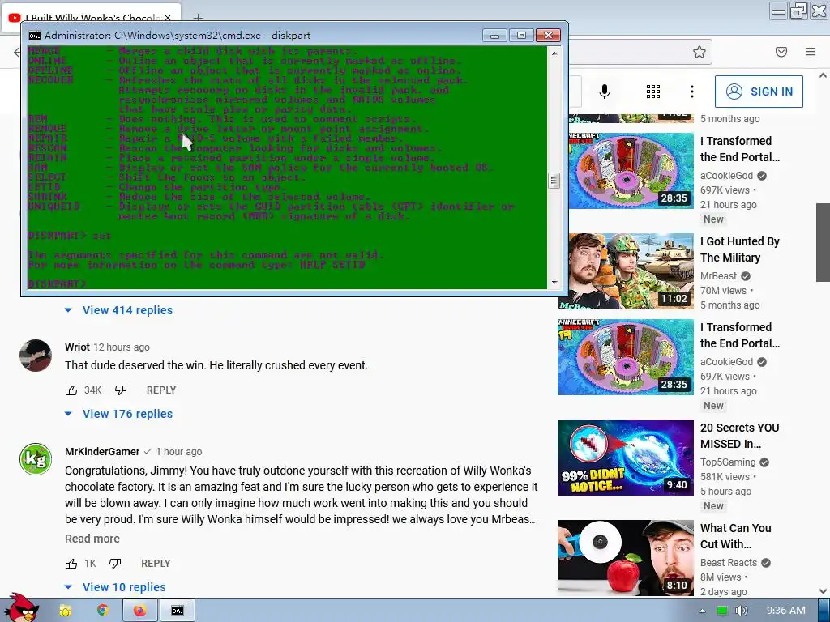Like Wriot's comment with thumbs up
Screen dimensions: 830x622
coord(71,390)
